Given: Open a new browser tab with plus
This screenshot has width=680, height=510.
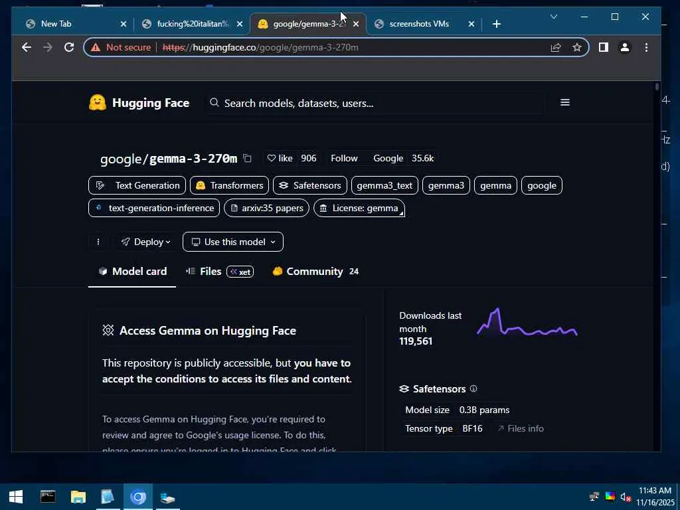Looking at the screenshot, I should [x=497, y=24].
